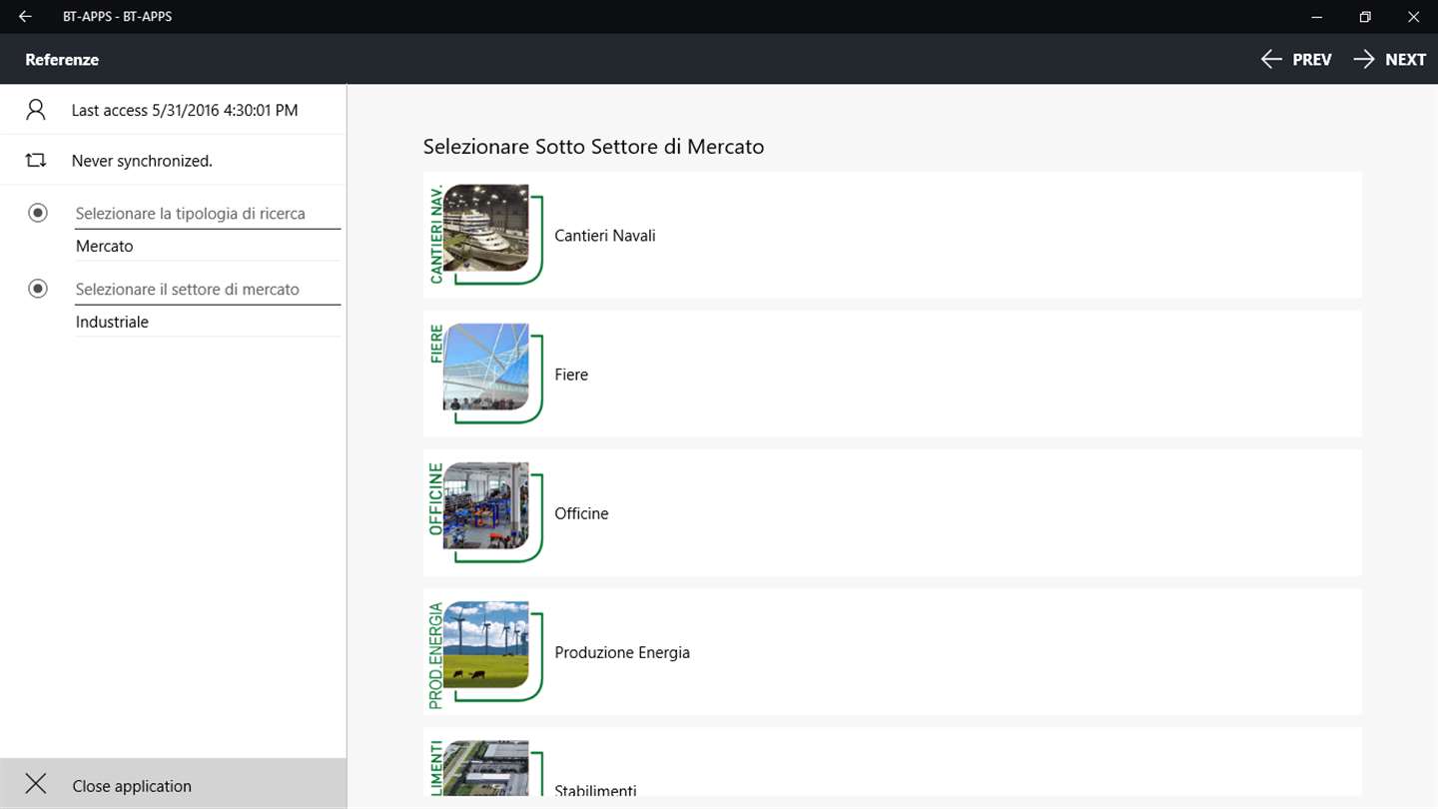Restore down the BT-APPS window

point(1365,17)
